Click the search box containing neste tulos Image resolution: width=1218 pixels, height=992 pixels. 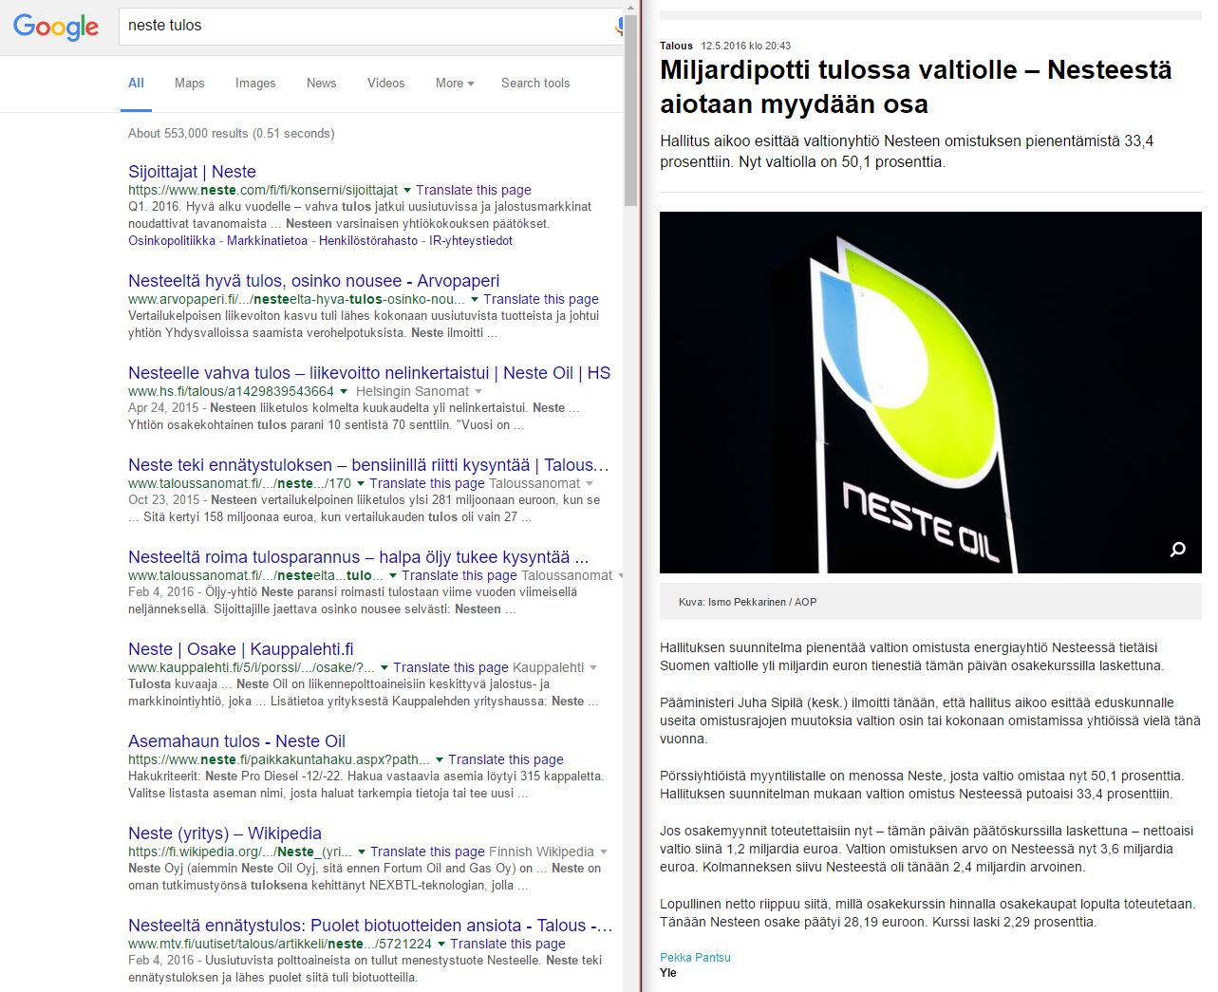(365, 26)
